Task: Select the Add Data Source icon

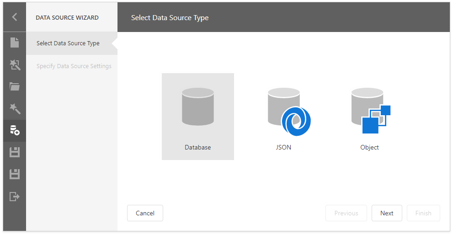Action: coord(15,130)
